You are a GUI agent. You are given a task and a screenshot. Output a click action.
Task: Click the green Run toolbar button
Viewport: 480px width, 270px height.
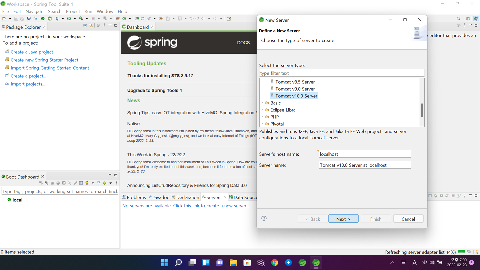click(x=69, y=18)
